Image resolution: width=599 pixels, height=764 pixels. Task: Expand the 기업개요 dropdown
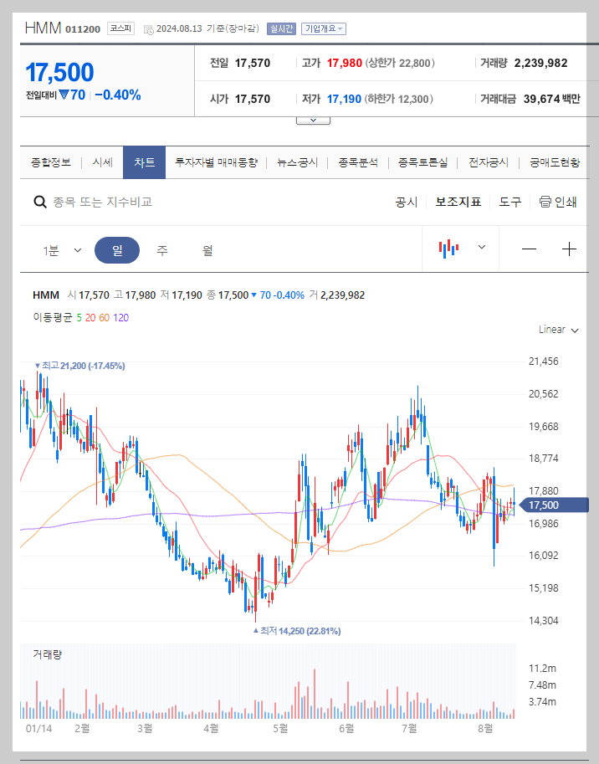coord(326,28)
